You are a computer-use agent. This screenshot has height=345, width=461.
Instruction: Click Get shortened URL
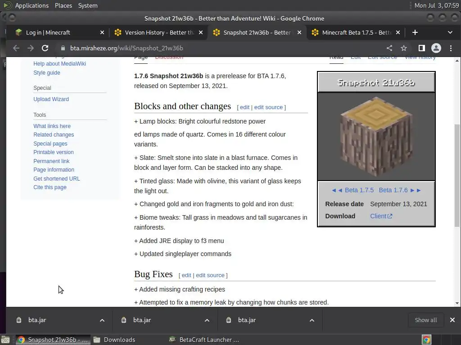point(56,179)
